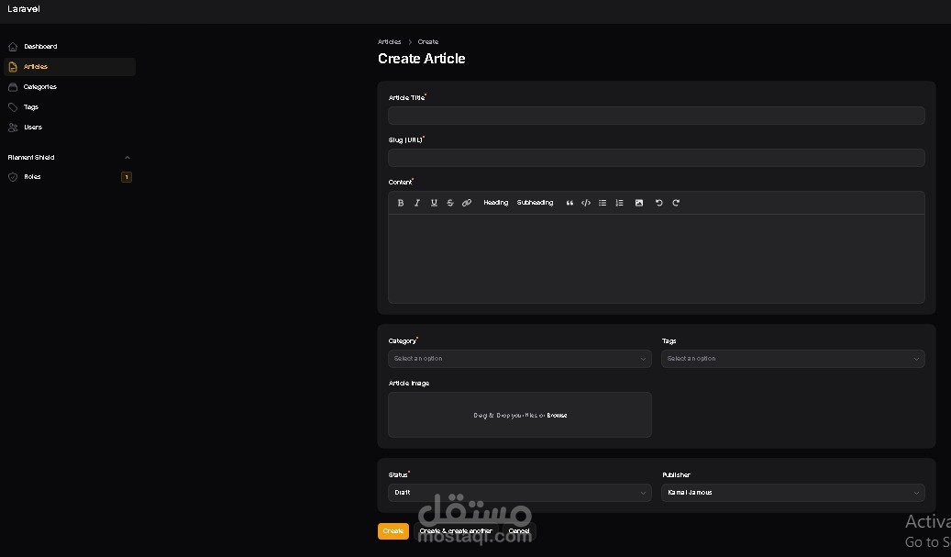Image resolution: width=951 pixels, height=557 pixels.
Task: Toggle bold formatting in the content editor
Action: click(400, 203)
